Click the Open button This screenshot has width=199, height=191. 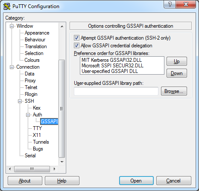coord(136,181)
